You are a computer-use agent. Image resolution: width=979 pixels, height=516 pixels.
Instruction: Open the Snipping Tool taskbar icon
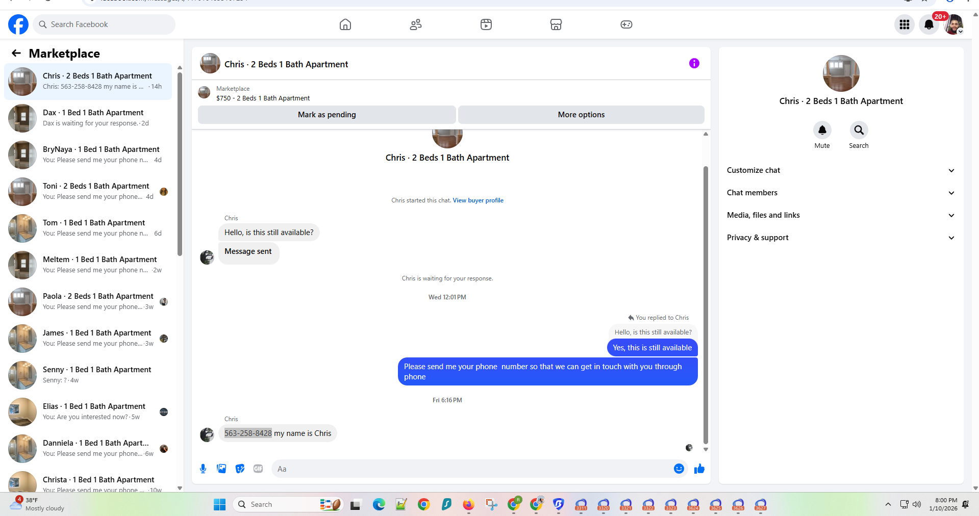point(491,504)
